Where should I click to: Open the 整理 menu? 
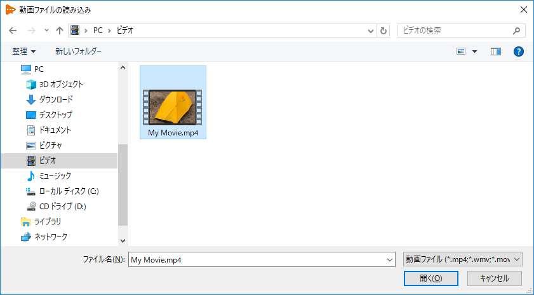(23, 51)
